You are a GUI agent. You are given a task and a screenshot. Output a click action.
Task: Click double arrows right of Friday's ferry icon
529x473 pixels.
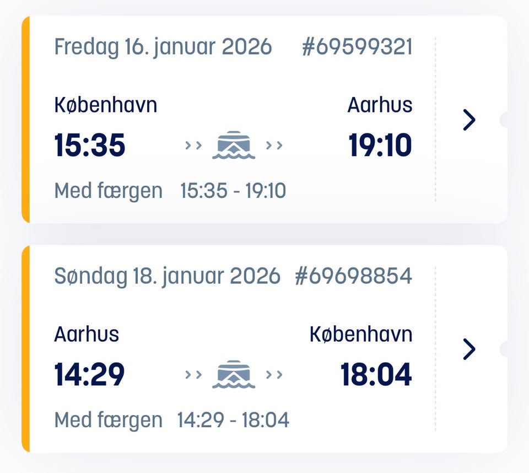pyautogui.click(x=274, y=146)
